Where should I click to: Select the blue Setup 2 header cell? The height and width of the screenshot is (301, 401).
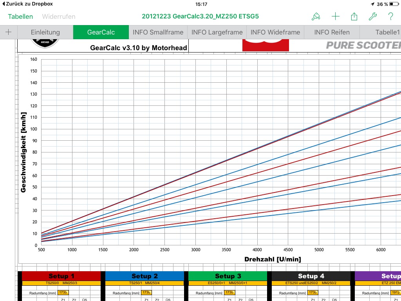click(145, 276)
